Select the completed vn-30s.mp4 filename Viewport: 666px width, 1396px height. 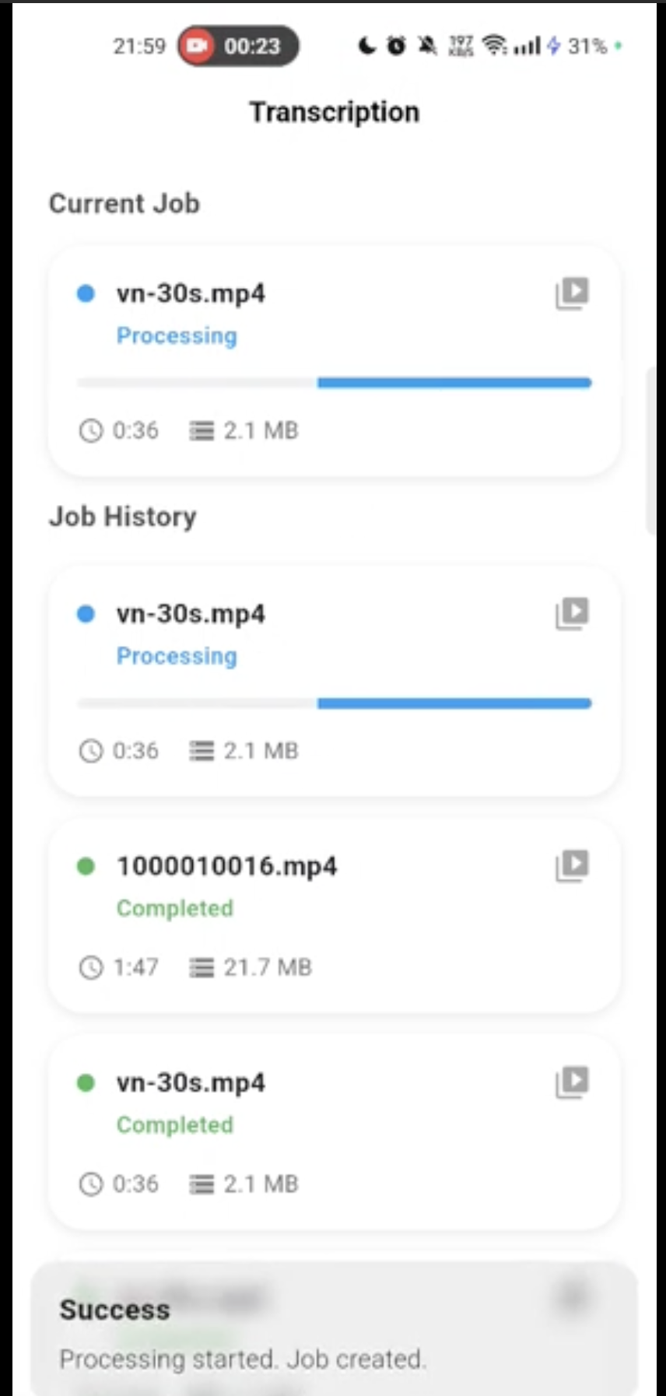click(191, 1082)
